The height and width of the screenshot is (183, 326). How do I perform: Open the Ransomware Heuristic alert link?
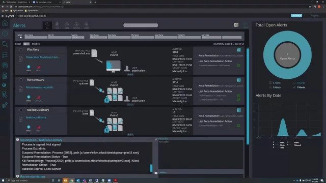40,87
